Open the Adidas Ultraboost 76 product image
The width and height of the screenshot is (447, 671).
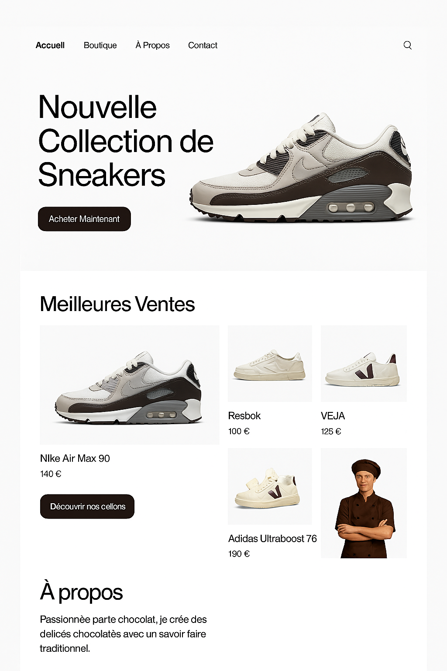pyautogui.click(x=270, y=486)
